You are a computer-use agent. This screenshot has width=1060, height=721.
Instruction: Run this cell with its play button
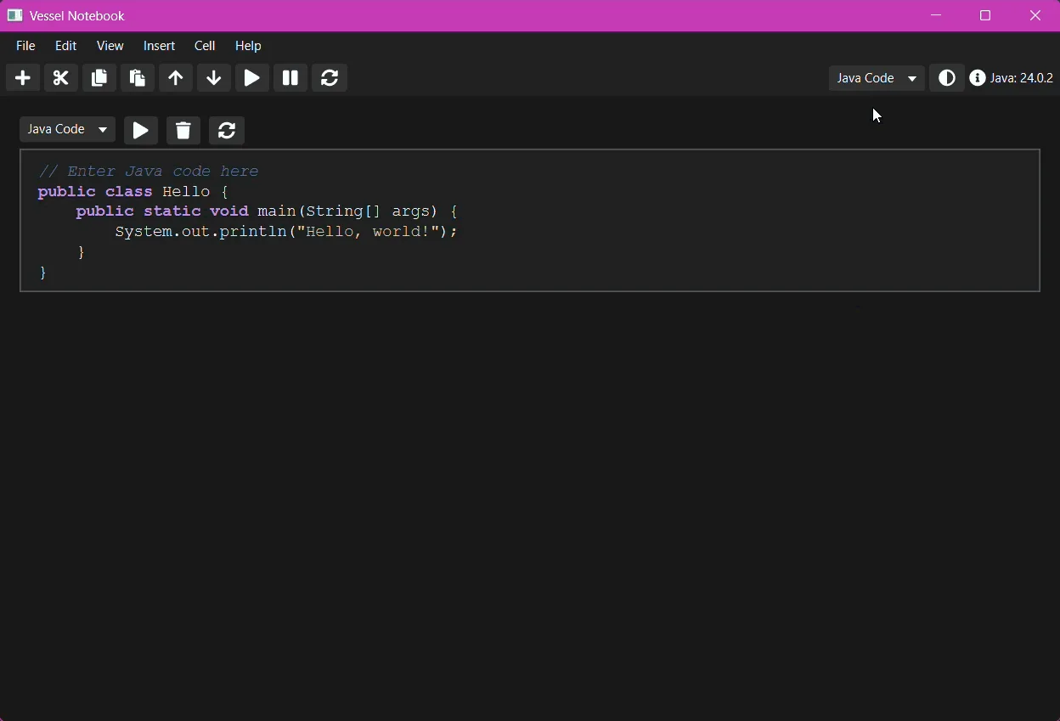click(141, 131)
